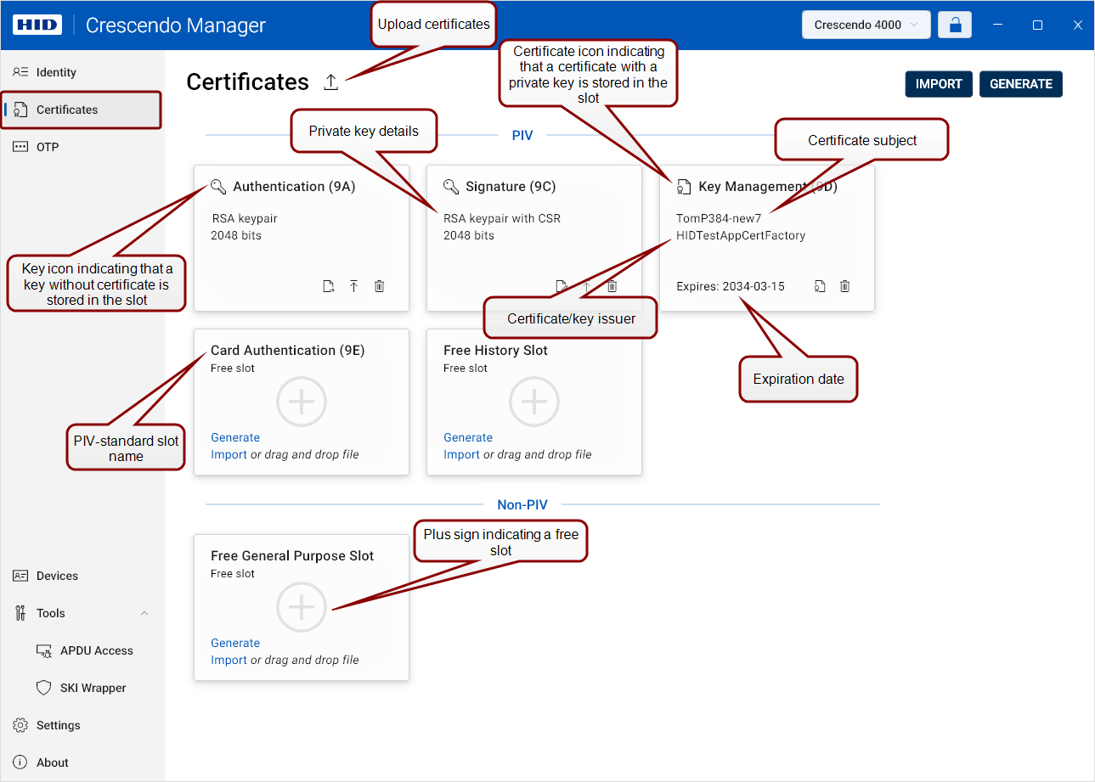Open APDU Access under Tools
This screenshot has width=1095, height=782.
tap(81, 650)
